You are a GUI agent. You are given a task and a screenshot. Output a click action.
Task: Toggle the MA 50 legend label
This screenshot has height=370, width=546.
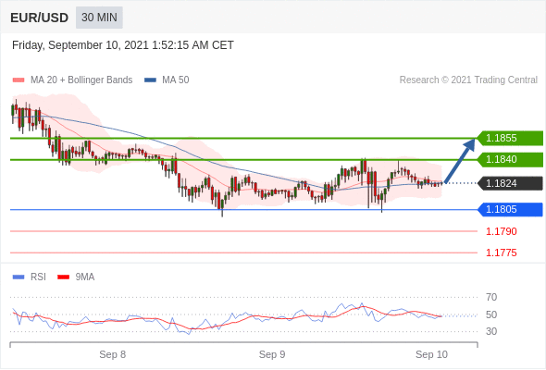click(x=176, y=80)
